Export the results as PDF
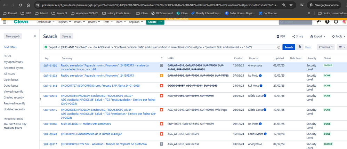Viewport: 347px width, 149px height. click(x=281, y=36)
